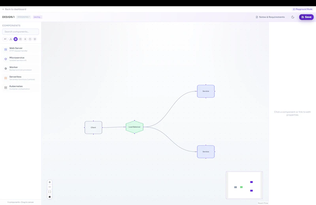Select the last category filter icon
Screen dimensions: 316x205
[x=35, y=39]
